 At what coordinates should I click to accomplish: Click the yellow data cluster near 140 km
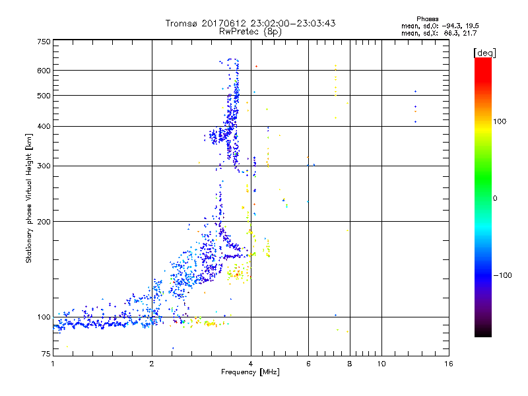236,272
